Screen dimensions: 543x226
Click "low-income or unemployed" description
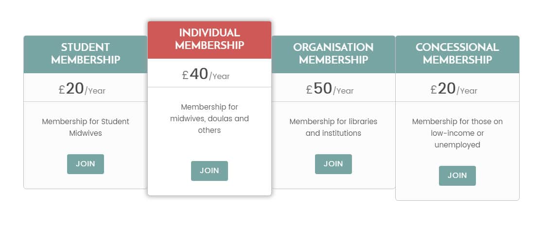point(457,133)
